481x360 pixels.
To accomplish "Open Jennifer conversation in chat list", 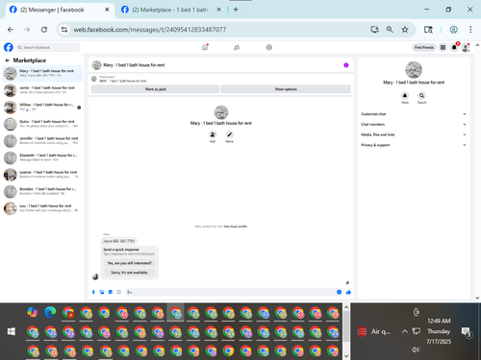I will point(42,141).
